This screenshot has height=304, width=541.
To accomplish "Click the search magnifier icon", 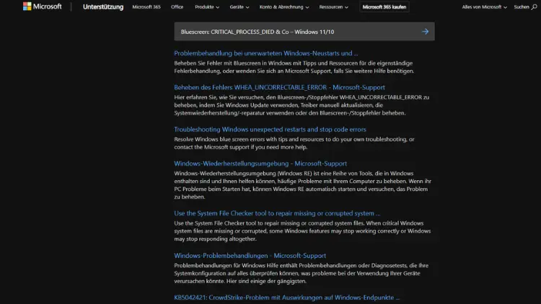I will [x=535, y=6].
